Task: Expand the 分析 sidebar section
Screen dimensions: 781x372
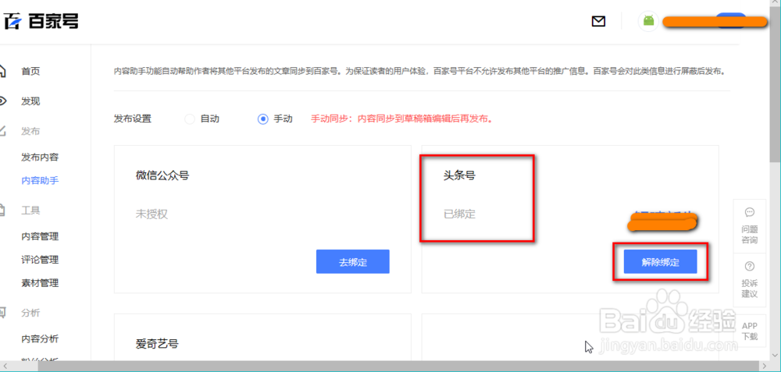Action: pos(30,313)
